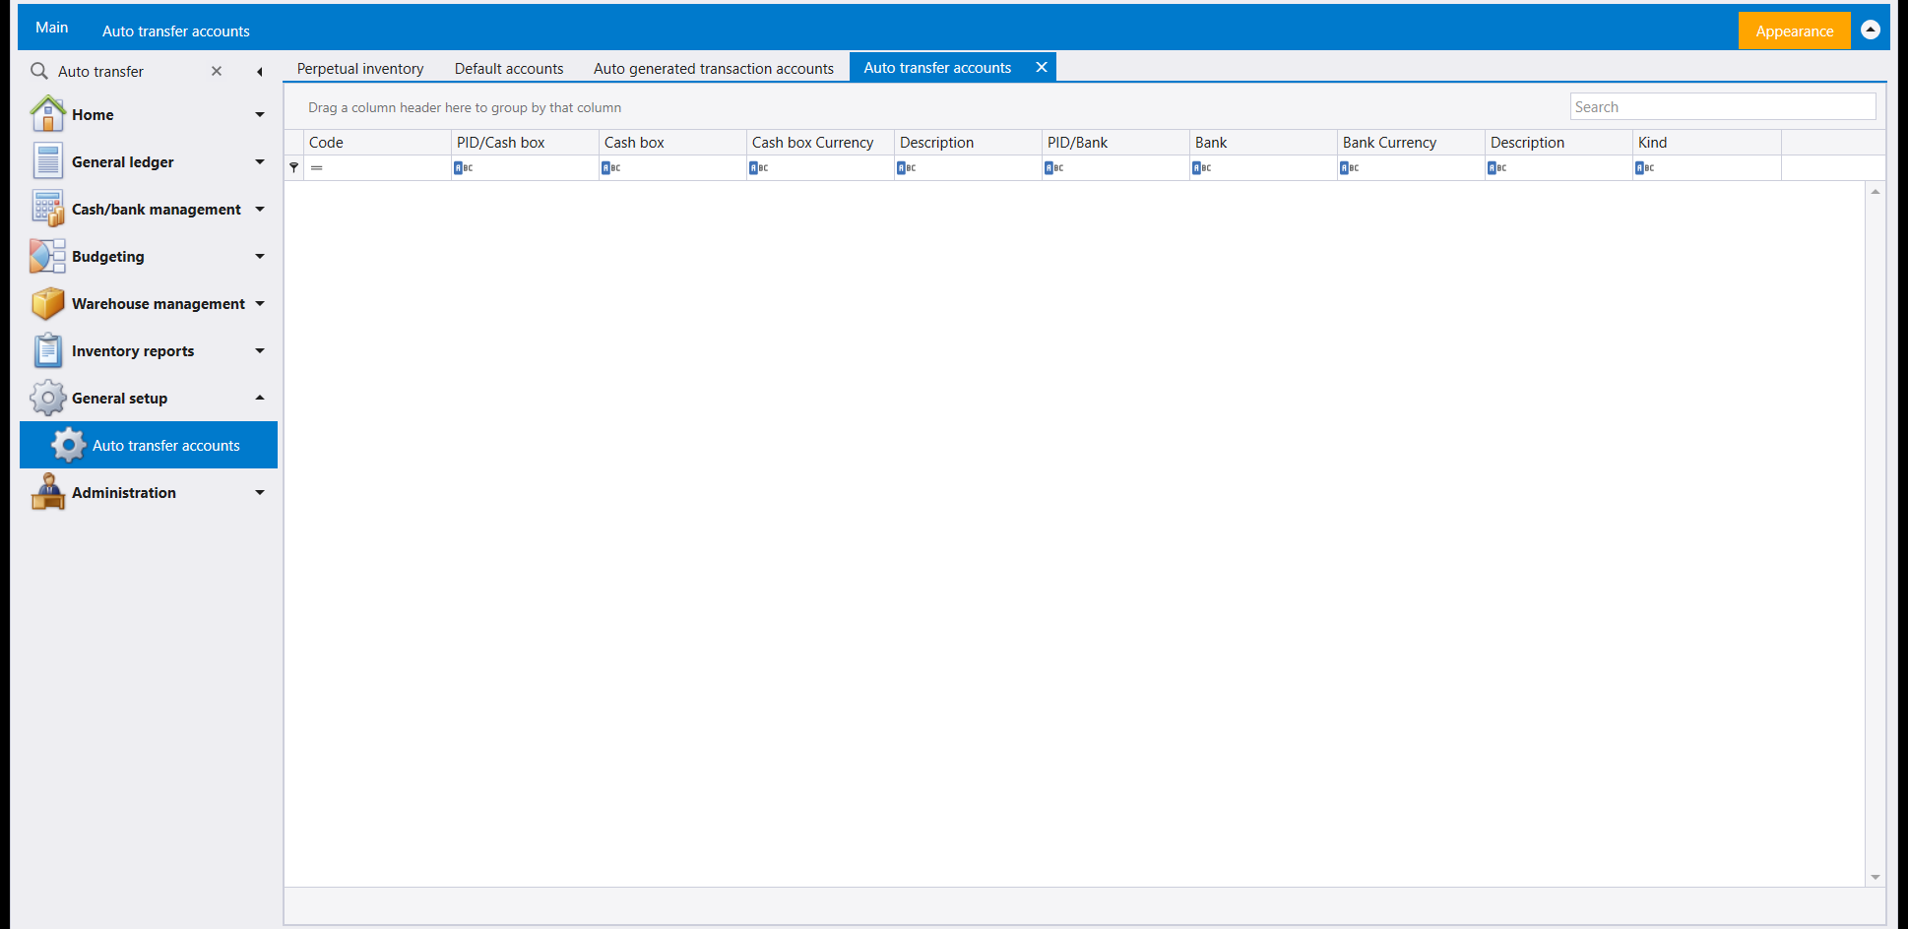Collapse the General setup group arrow
The height and width of the screenshot is (929, 1908).
pyautogui.click(x=260, y=398)
